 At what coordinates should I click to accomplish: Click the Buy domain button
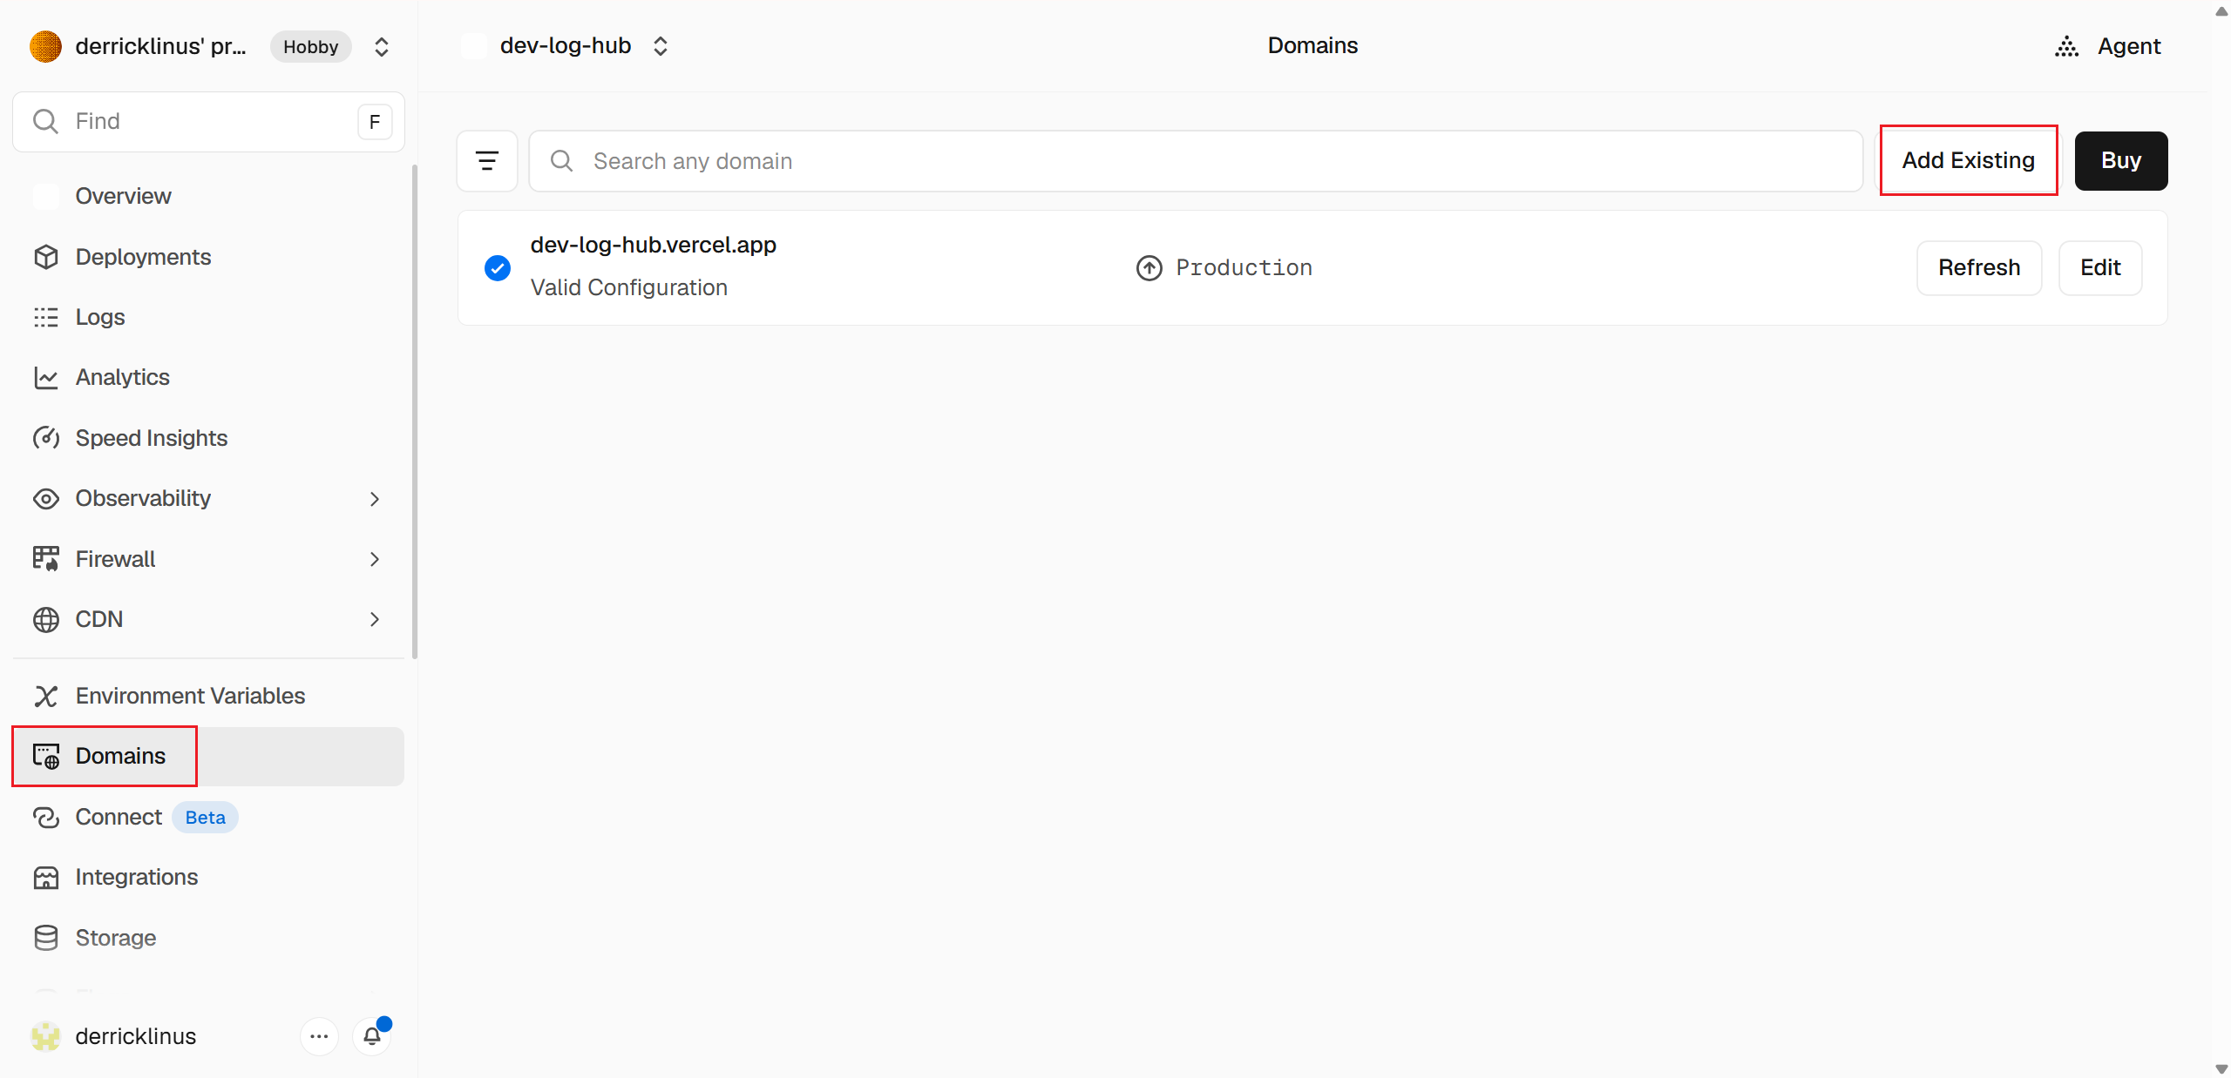(x=2121, y=161)
